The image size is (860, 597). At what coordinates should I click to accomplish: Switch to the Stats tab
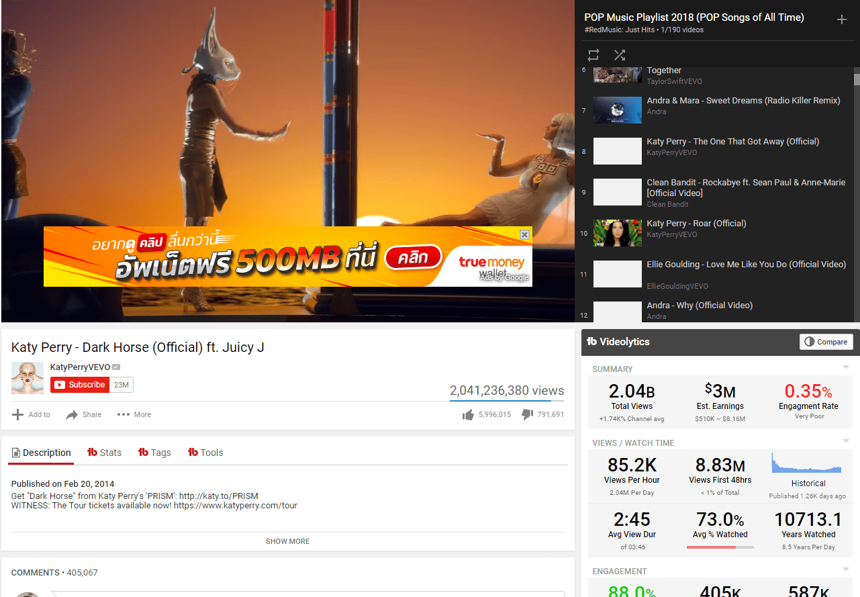click(105, 453)
